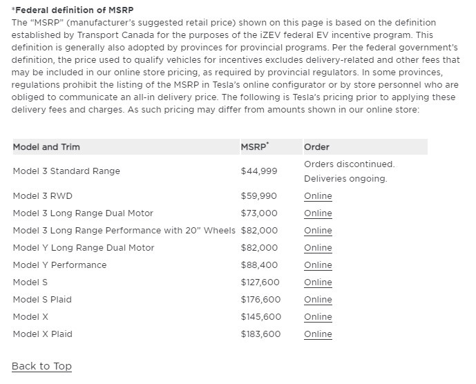Image resolution: width=476 pixels, height=384 pixels.
Task: Select the Online link in the Model X row
Action: tap(318, 317)
